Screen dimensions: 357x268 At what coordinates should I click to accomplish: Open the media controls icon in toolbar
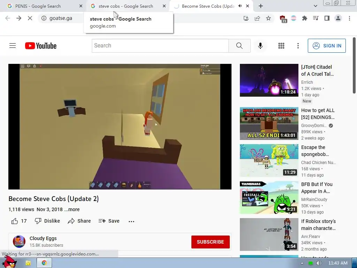pos(316,18)
